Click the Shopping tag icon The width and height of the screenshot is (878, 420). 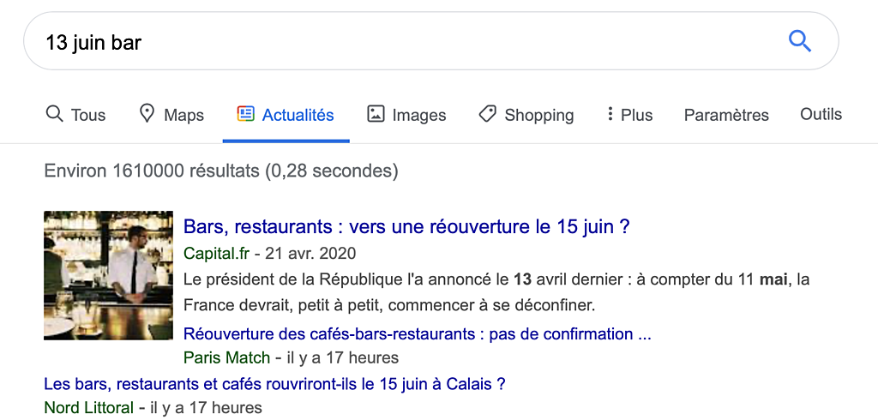click(x=488, y=114)
